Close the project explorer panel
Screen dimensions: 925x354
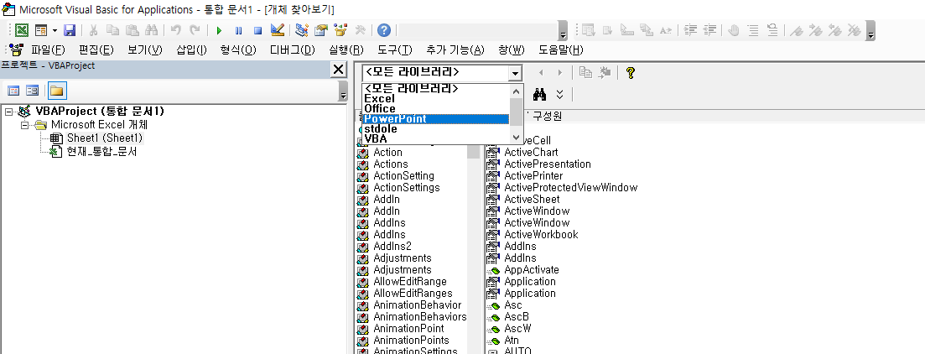click(x=339, y=70)
